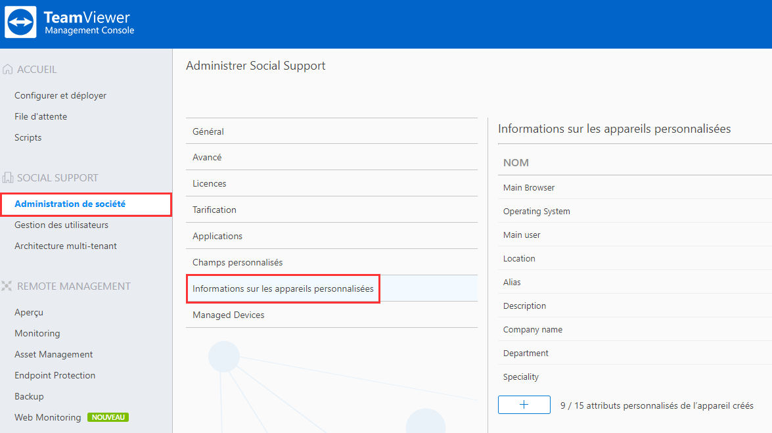This screenshot has height=433, width=772.
Task: Click the Accueil home icon
Action: pos(7,70)
